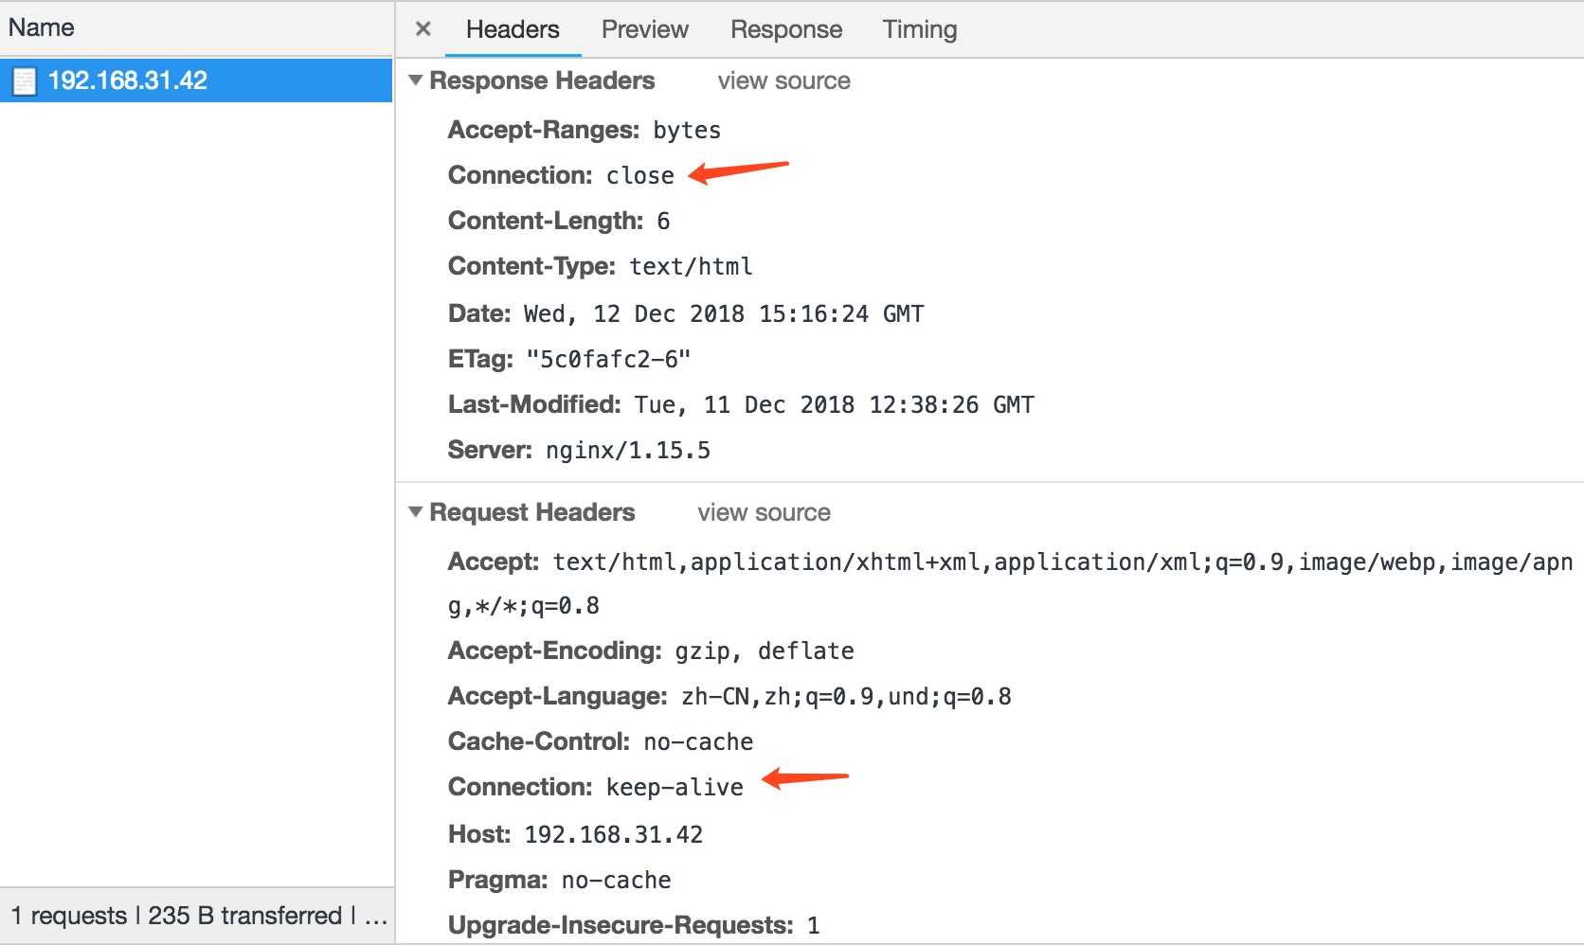Image resolution: width=1584 pixels, height=945 pixels.
Task: Click the Pragma: no-cache header
Action: pos(559,880)
